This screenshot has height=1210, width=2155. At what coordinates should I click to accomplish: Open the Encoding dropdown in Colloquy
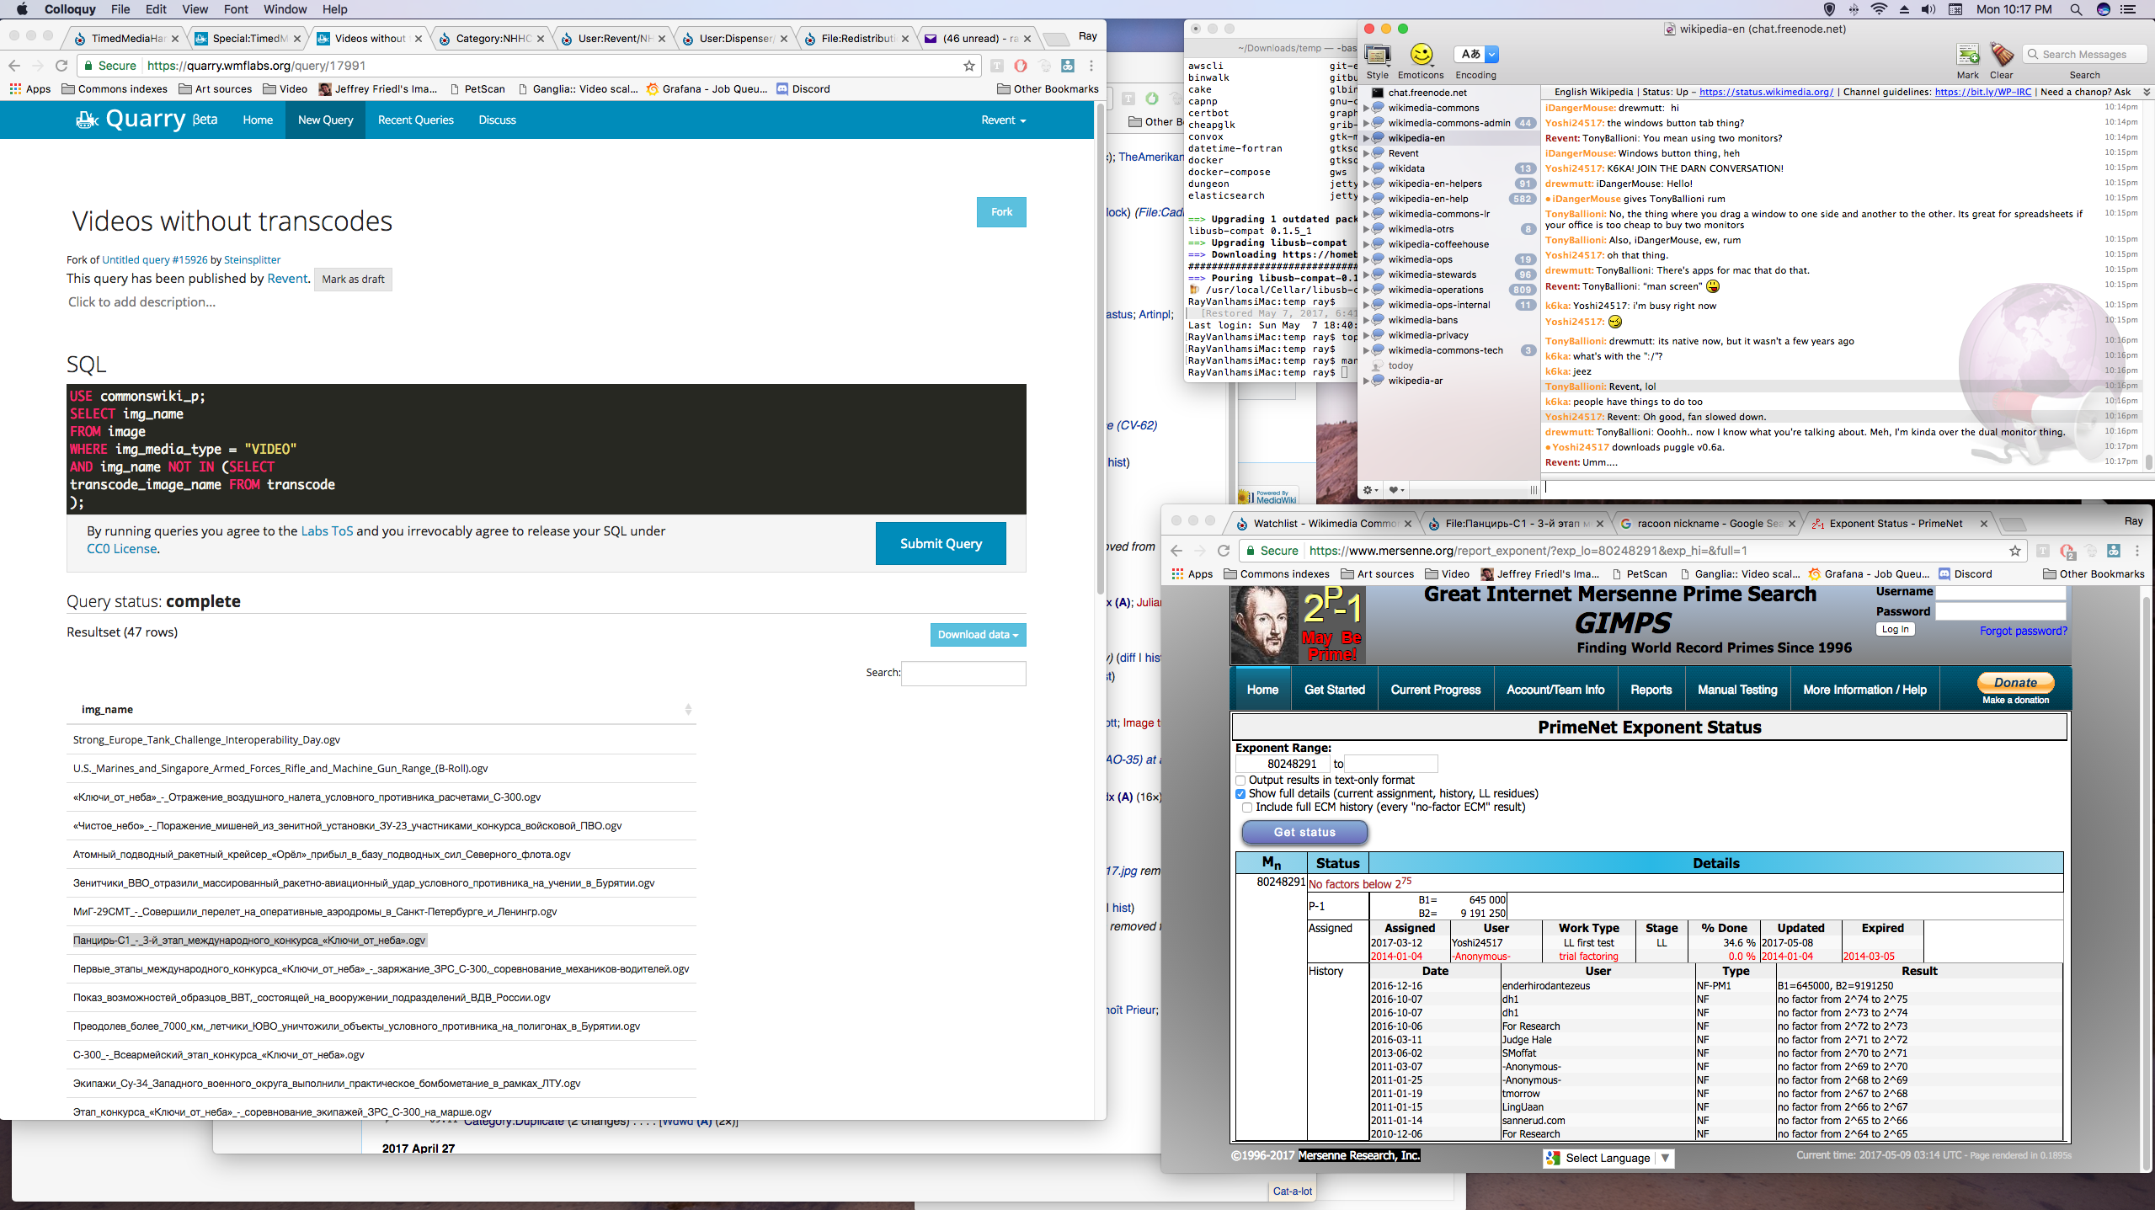1476,55
